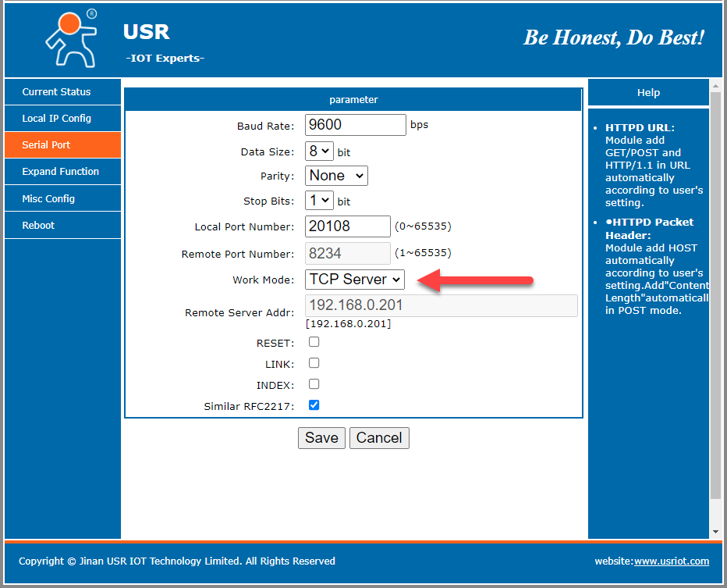
Task: Uncheck the Similar RFC2217 checkbox
Action: click(314, 405)
